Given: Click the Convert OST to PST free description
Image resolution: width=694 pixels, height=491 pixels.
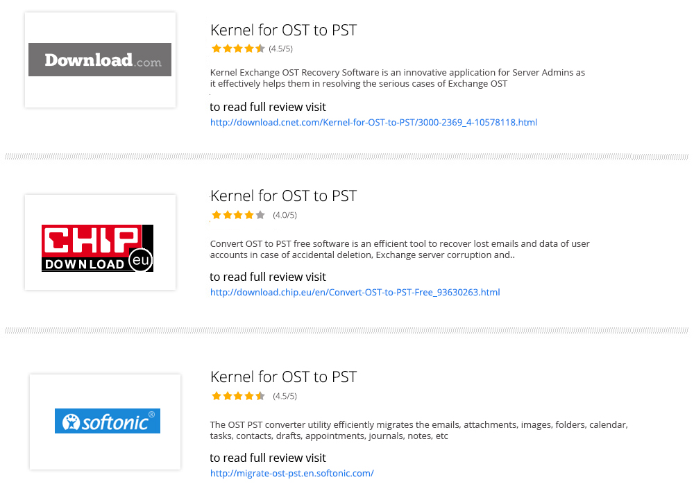Looking at the screenshot, I should pos(399,249).
